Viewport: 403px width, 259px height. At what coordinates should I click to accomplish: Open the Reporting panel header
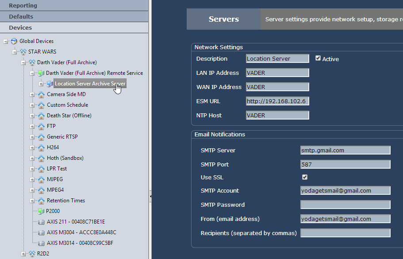74,5
